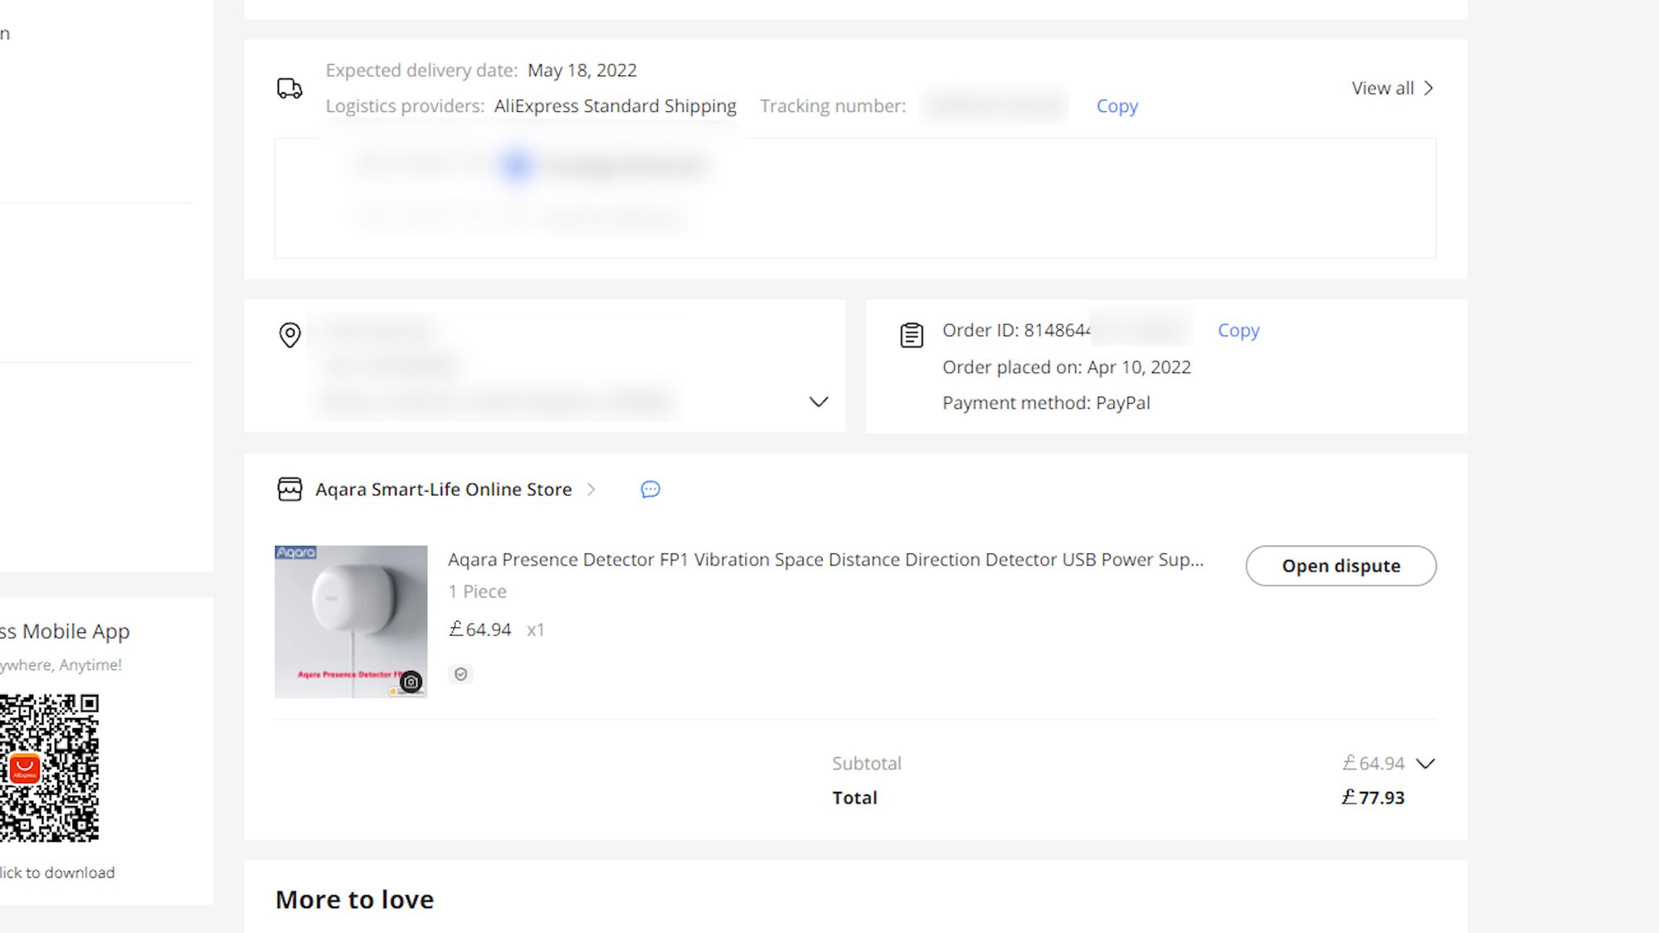
Task: Click the expected delivery date May 18, 2022
Action: [x=582, y=70]
